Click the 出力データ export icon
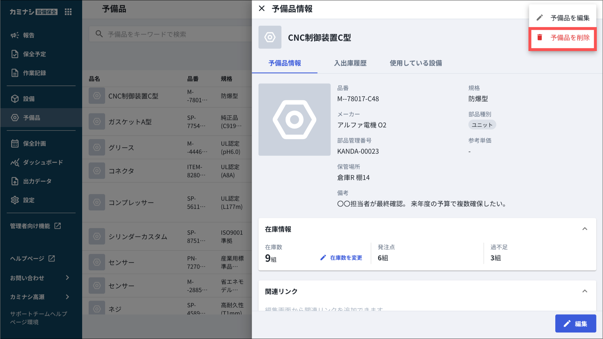The width and height of the screenshot is (603, 339). [15, 181]
